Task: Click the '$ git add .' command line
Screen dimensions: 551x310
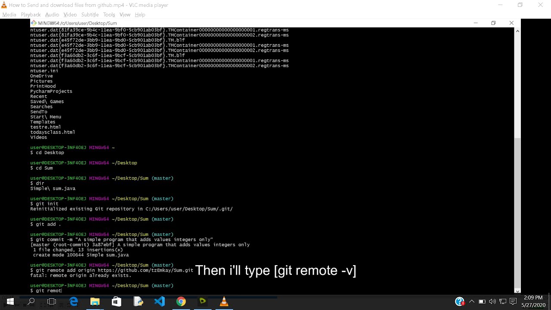Action: tap(46, 224)
